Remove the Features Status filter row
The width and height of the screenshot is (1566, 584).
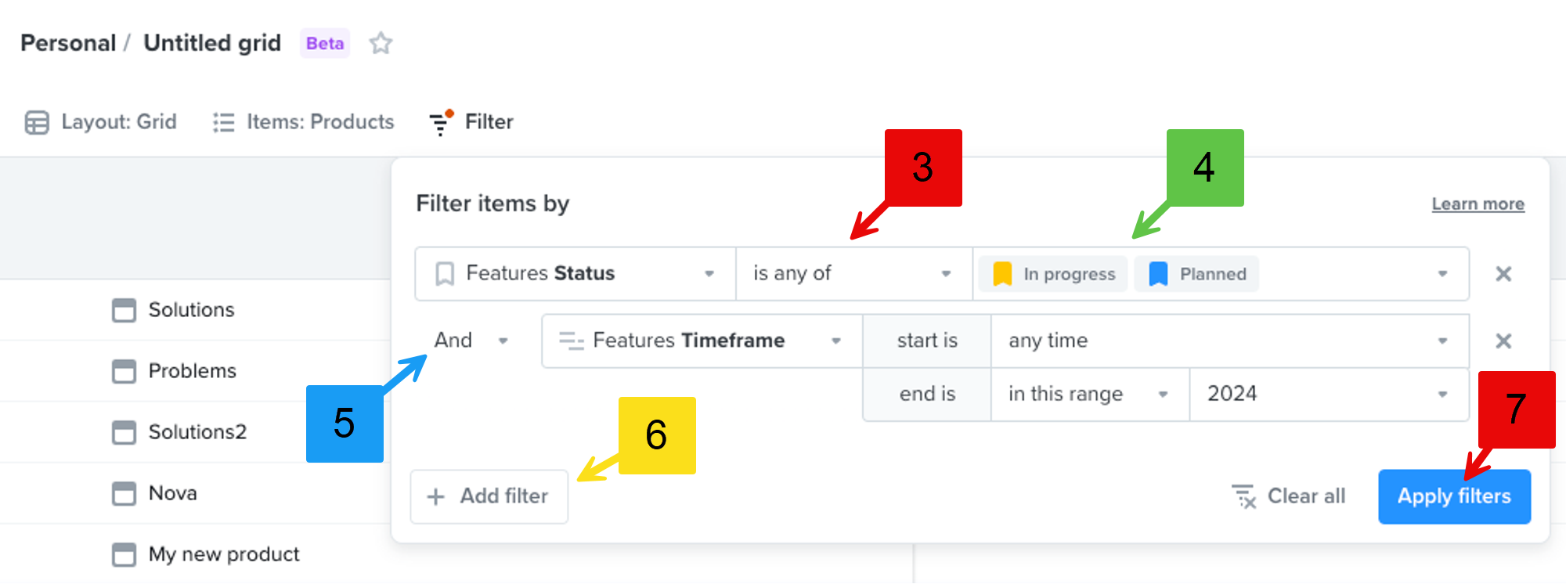tap(1503, 274)
